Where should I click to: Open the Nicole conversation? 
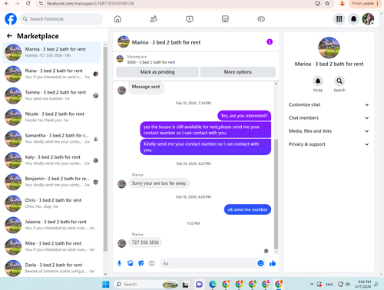(51, 117)
